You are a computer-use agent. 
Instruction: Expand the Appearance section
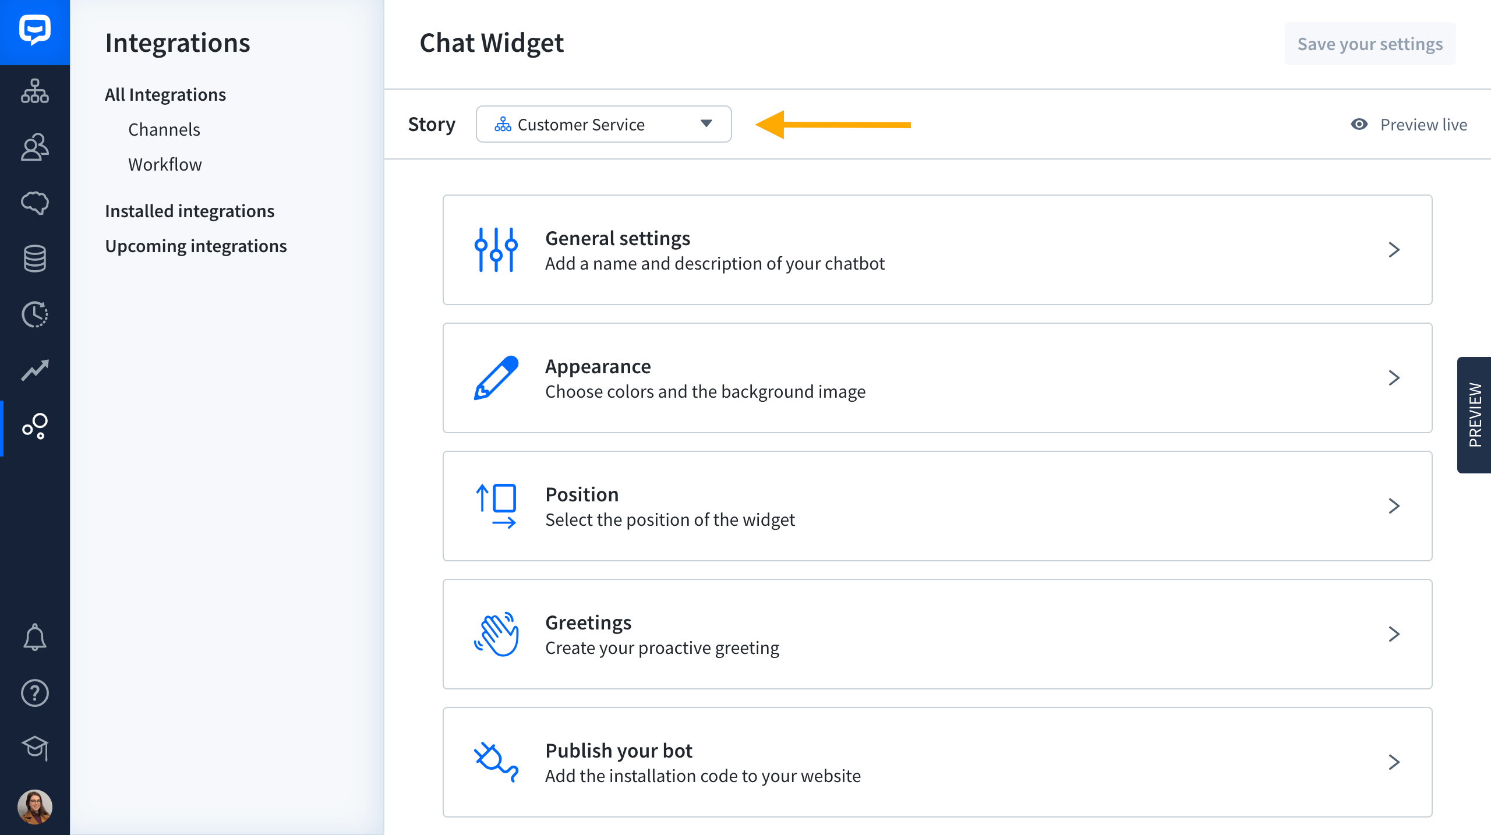937,378
